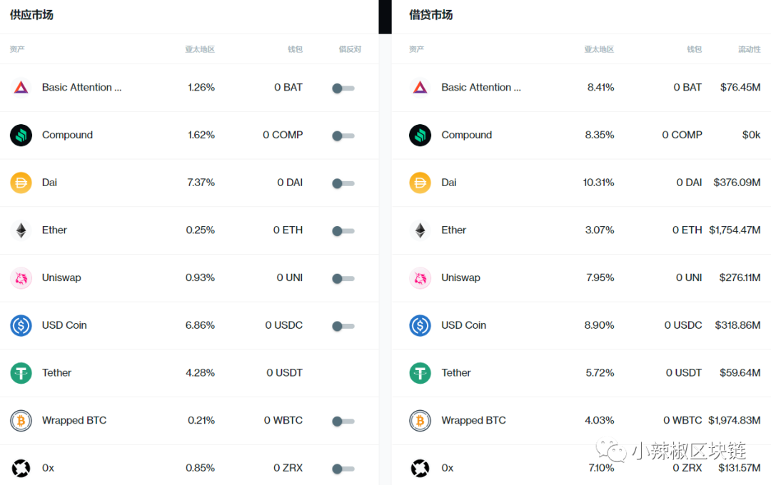The height and width of the screenshot is (485, 771).
Task: Click the 供应市场 panel heading
Action: click(x=31, y=15)
